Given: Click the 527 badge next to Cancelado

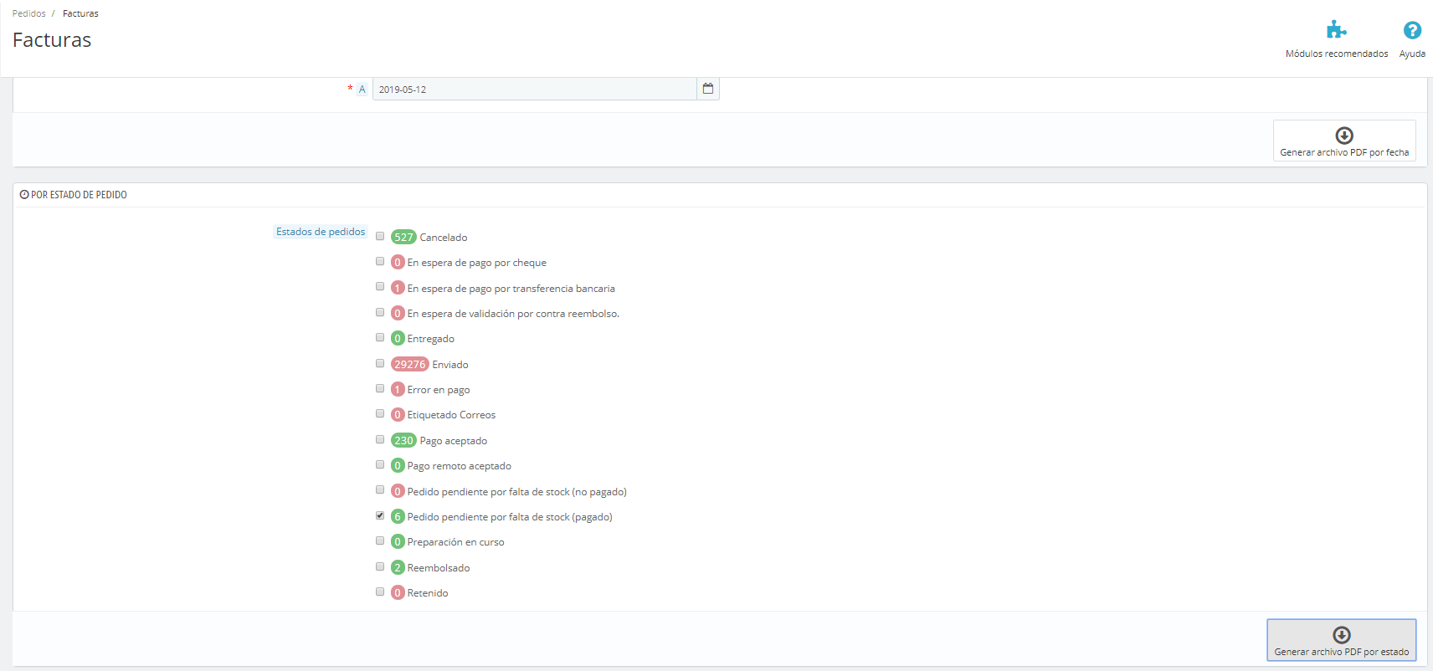Looking at the screenshot, I should (403, 237).
